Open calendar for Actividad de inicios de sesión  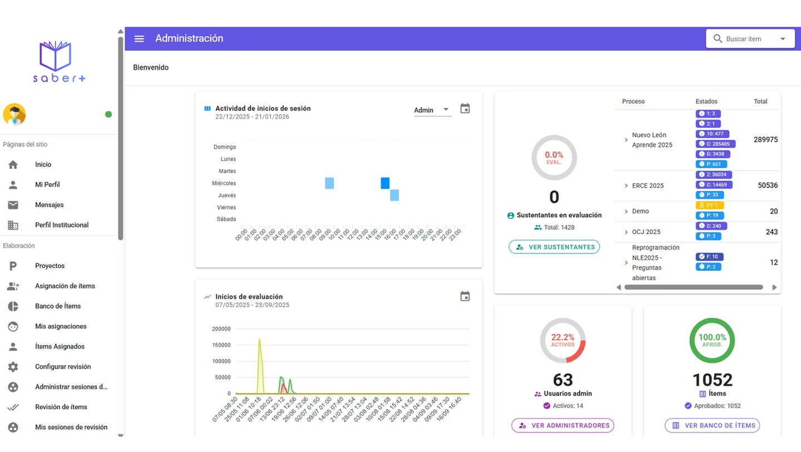[465, 108]
